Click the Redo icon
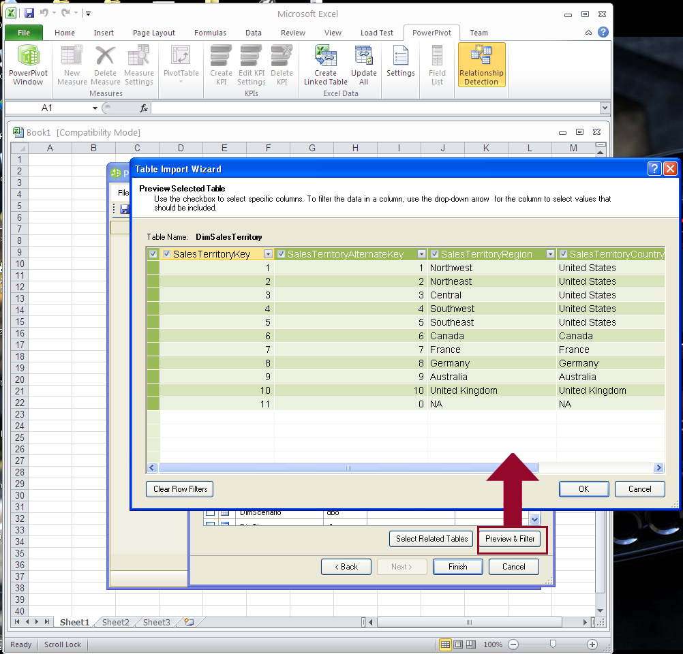683x654 pixels. tap(65, 13)
